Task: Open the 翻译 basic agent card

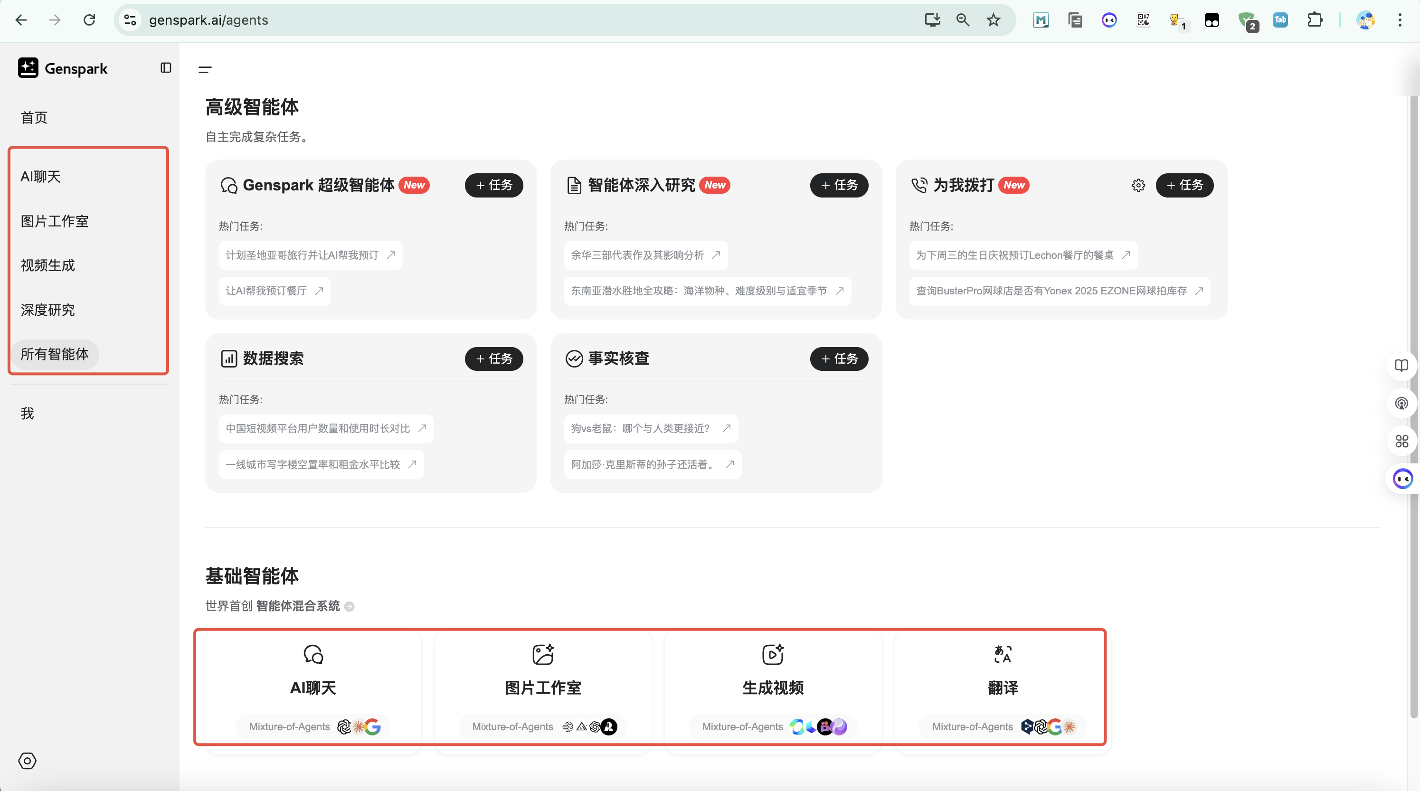Action: (x=1003, y=693)
